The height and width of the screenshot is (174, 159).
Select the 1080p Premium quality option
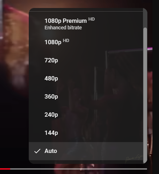click(x=86, y=24)
